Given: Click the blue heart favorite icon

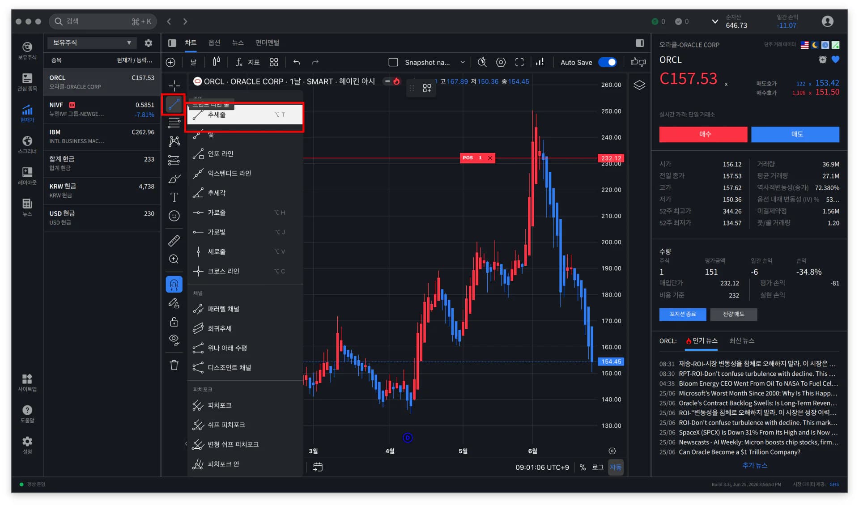Looking at the screenshot, I should pos(835,60).
